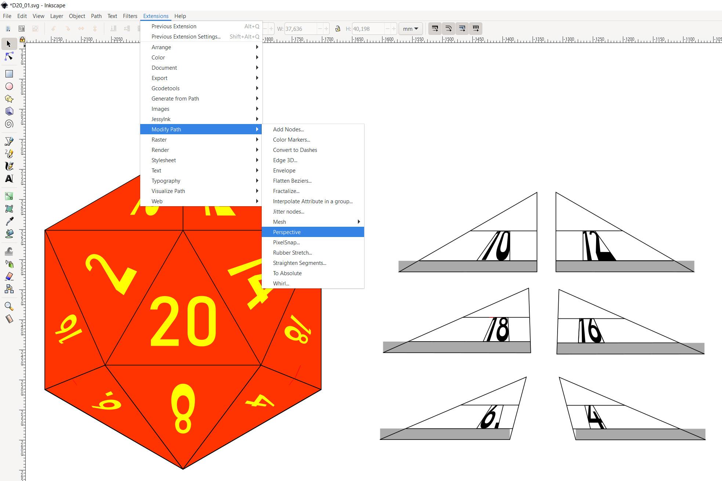Select the 3D Box tool
The width and height of the screenshot is (722, 481).
tap(9, 111)
